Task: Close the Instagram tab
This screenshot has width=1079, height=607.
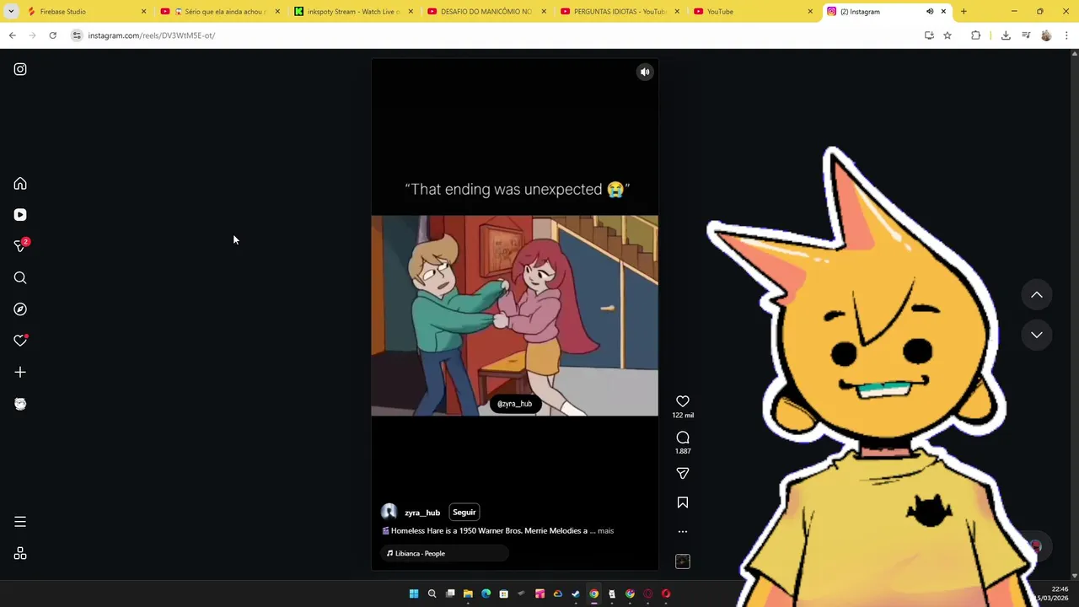Action: pos(943,12)
